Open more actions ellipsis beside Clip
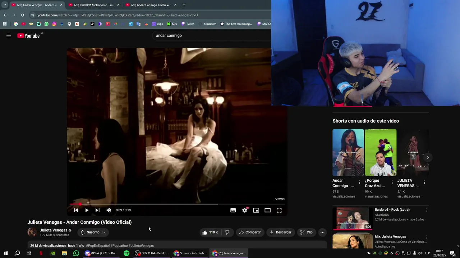This screenshot has height=258, width=460. pyautogui.click(x=322, y=232)
